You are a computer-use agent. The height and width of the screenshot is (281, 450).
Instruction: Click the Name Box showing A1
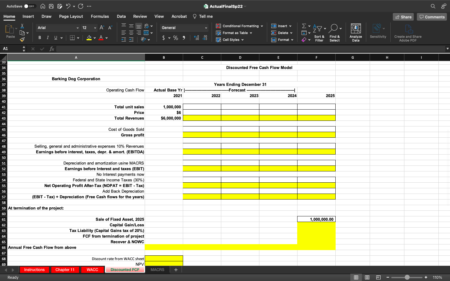coord(12,49)
